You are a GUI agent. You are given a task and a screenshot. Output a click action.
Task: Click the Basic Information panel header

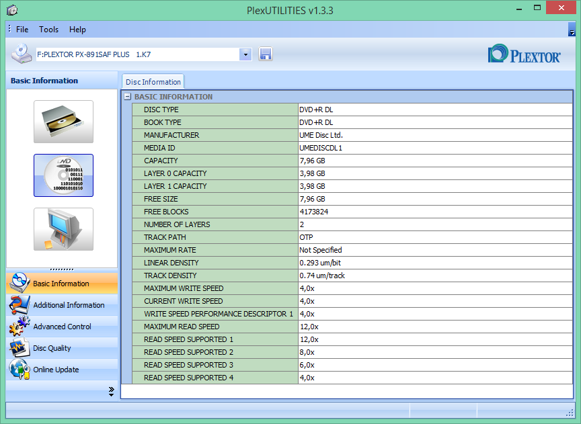pos(62,81)
